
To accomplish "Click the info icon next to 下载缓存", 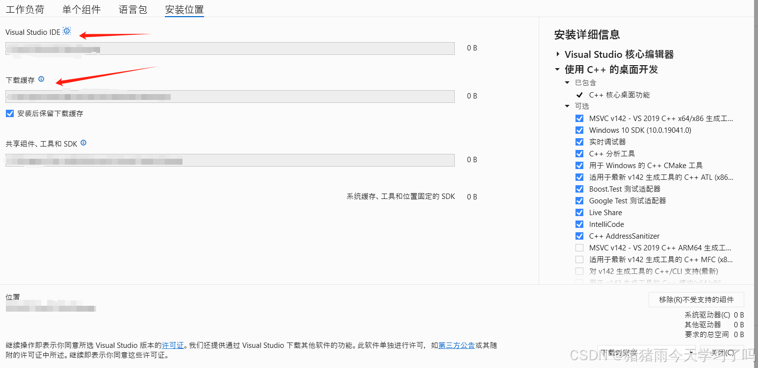I will (41, 79).
